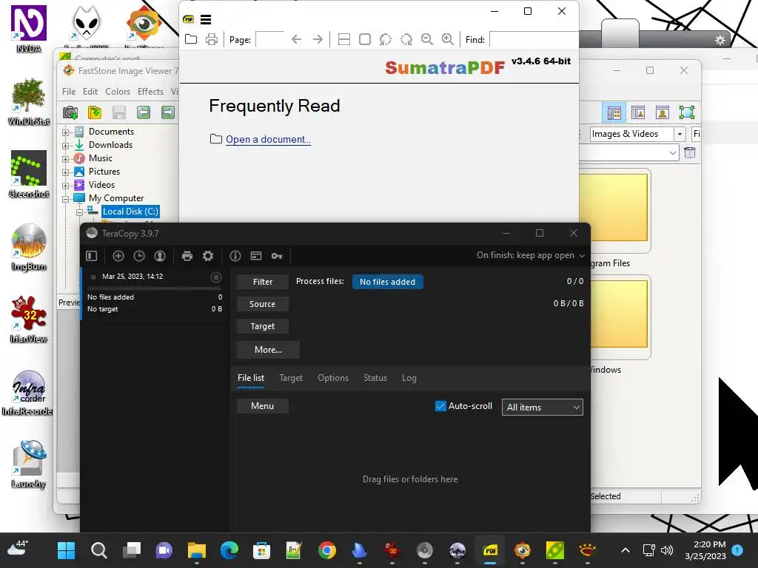The image size is (758, 568).
Task: Switch to Status tab in TeraCopy
Action: coord(375,378)
